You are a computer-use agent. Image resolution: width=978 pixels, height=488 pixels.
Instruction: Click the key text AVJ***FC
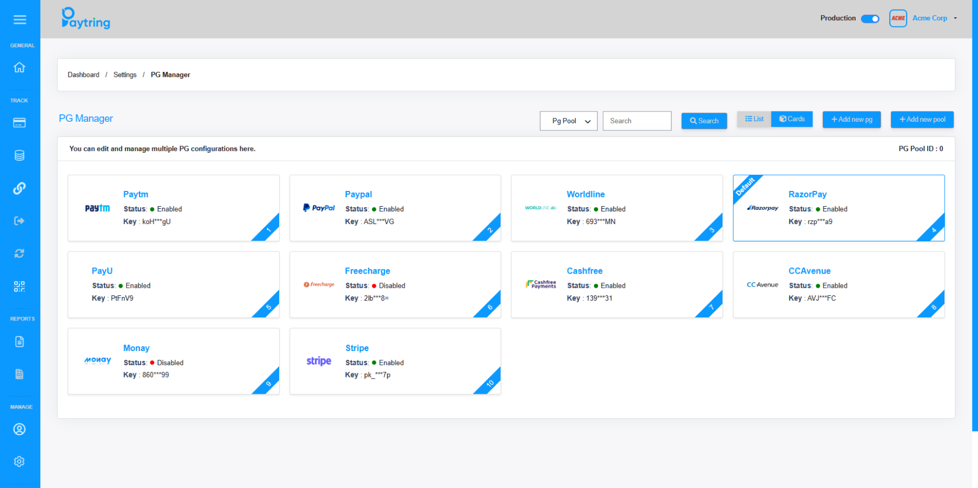click(x=821, y=298)
